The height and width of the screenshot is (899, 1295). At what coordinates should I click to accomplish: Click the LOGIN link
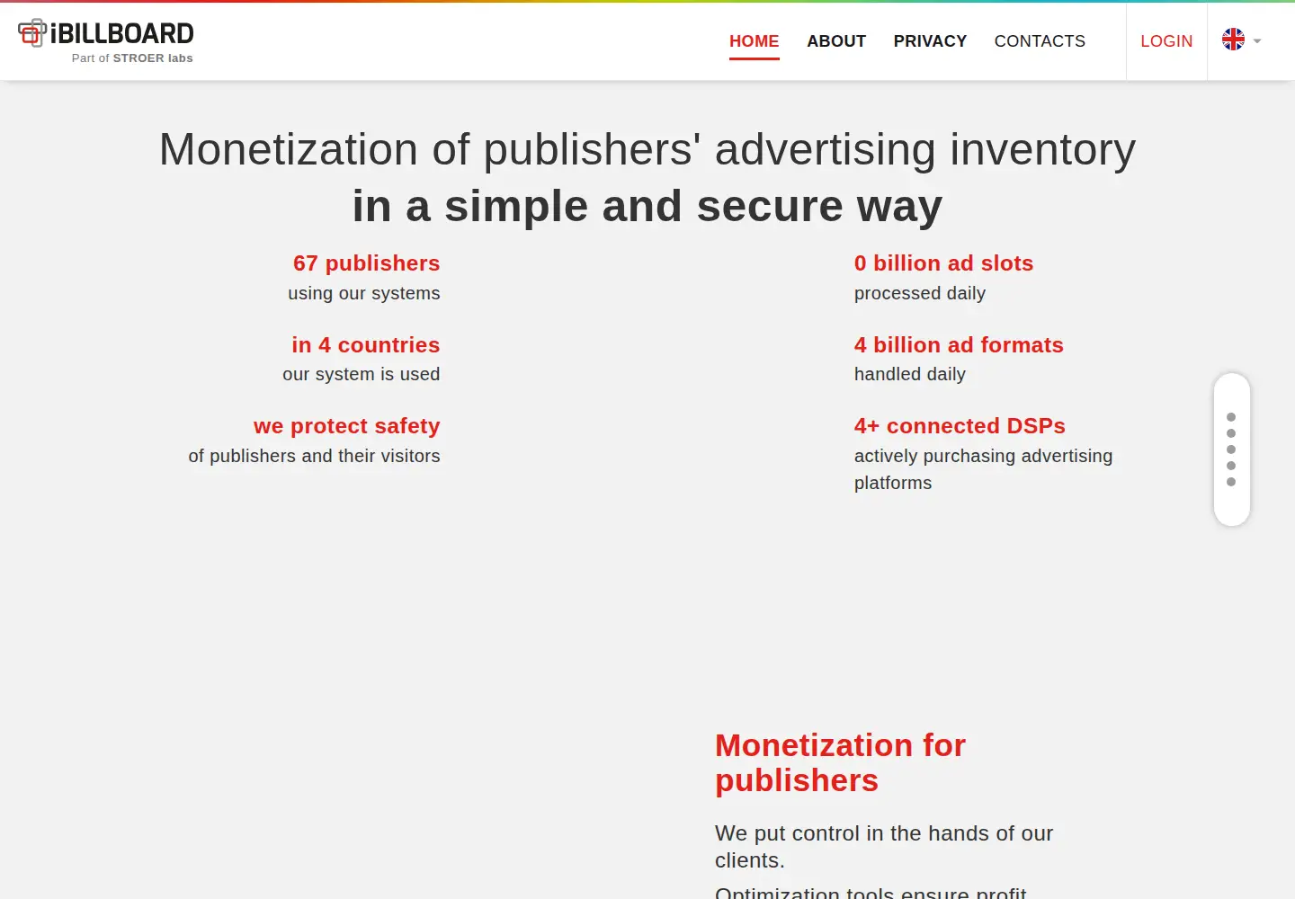coord(1166,41)
